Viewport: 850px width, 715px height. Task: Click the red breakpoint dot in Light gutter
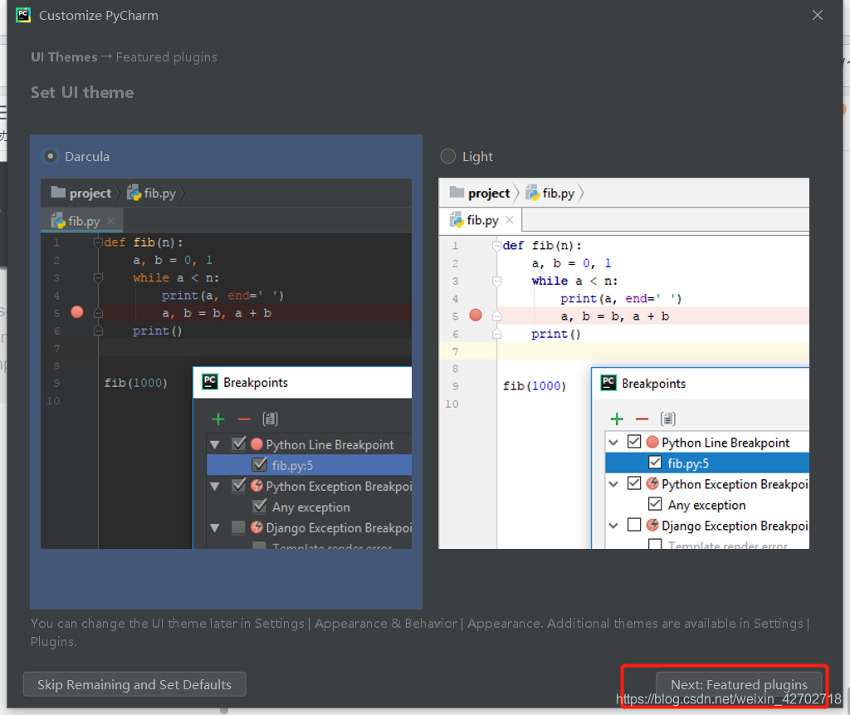point(476,316)
